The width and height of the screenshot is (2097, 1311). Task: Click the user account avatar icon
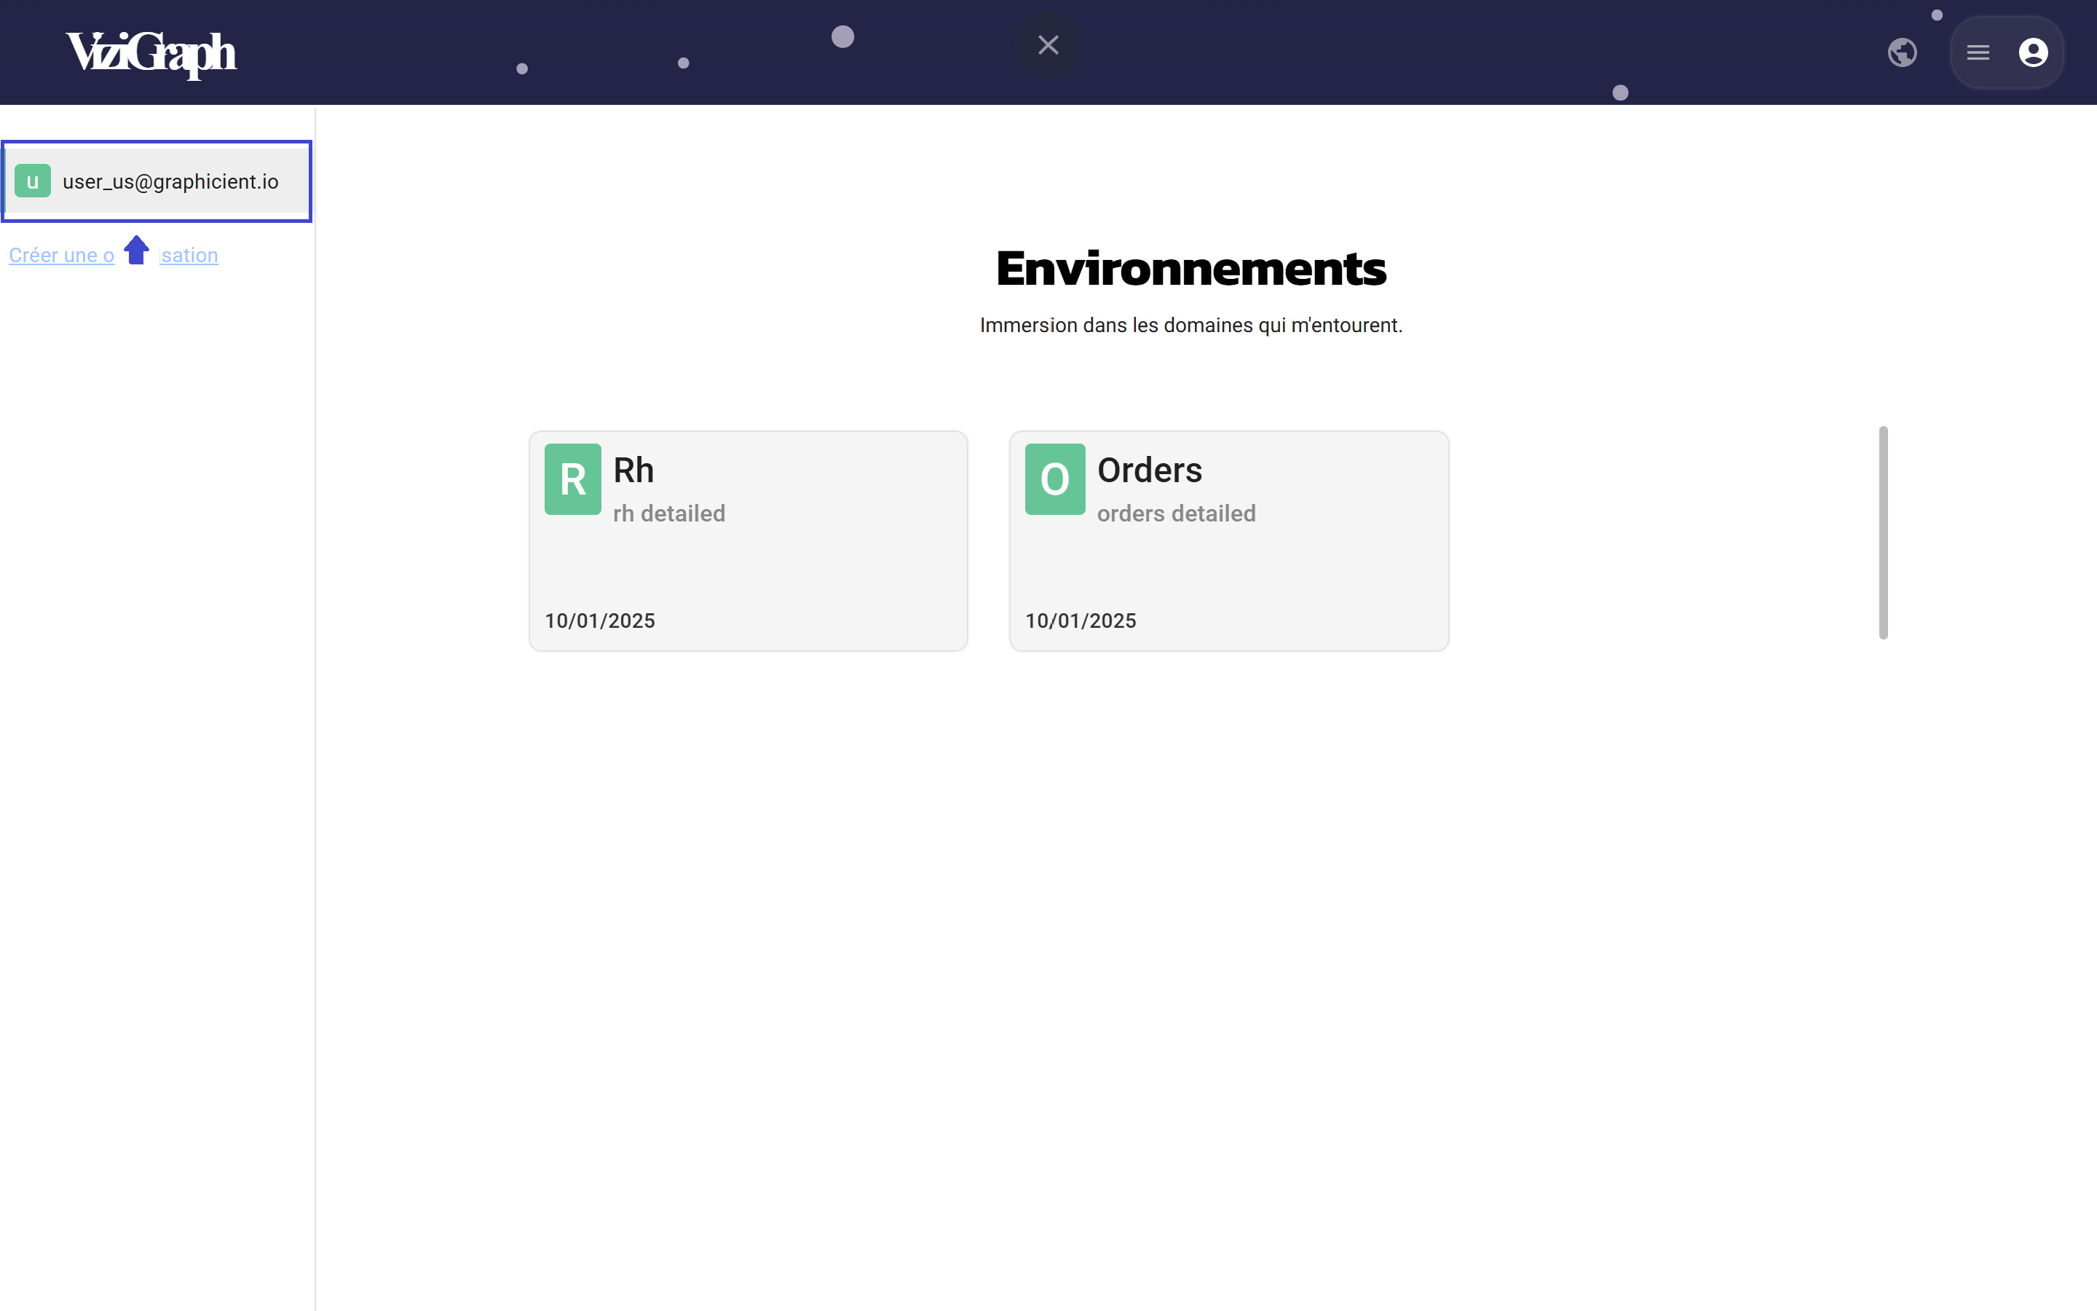2032,53
